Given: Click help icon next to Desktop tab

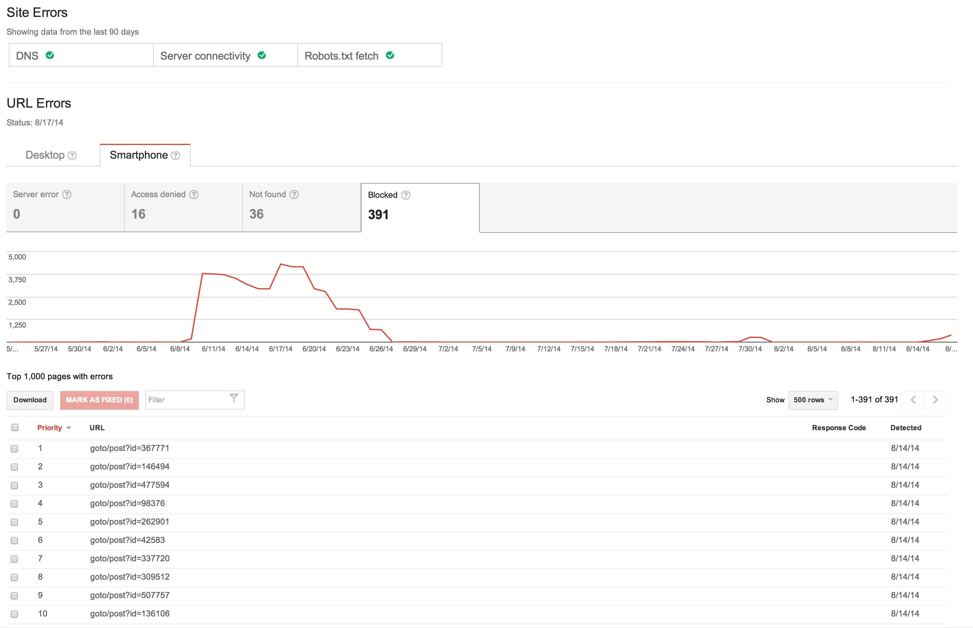Looking at the screenshot, I should (72, 155).
